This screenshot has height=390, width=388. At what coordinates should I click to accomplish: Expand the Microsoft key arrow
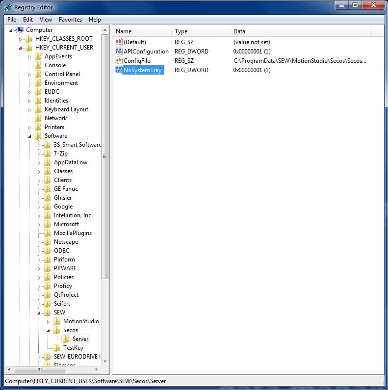point(39,224)
